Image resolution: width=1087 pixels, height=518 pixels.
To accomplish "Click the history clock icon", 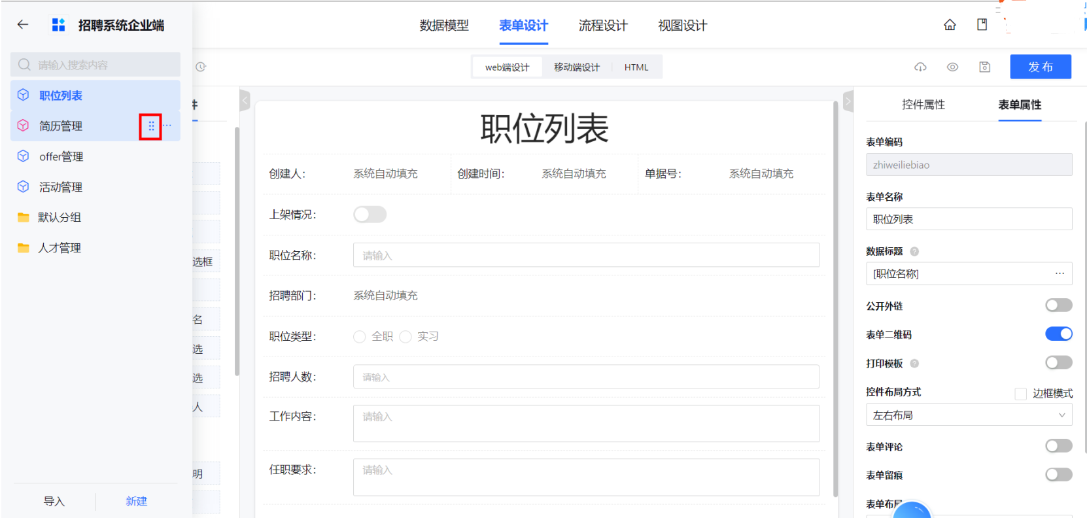I will pyautogui.click(x=201, y=67).
